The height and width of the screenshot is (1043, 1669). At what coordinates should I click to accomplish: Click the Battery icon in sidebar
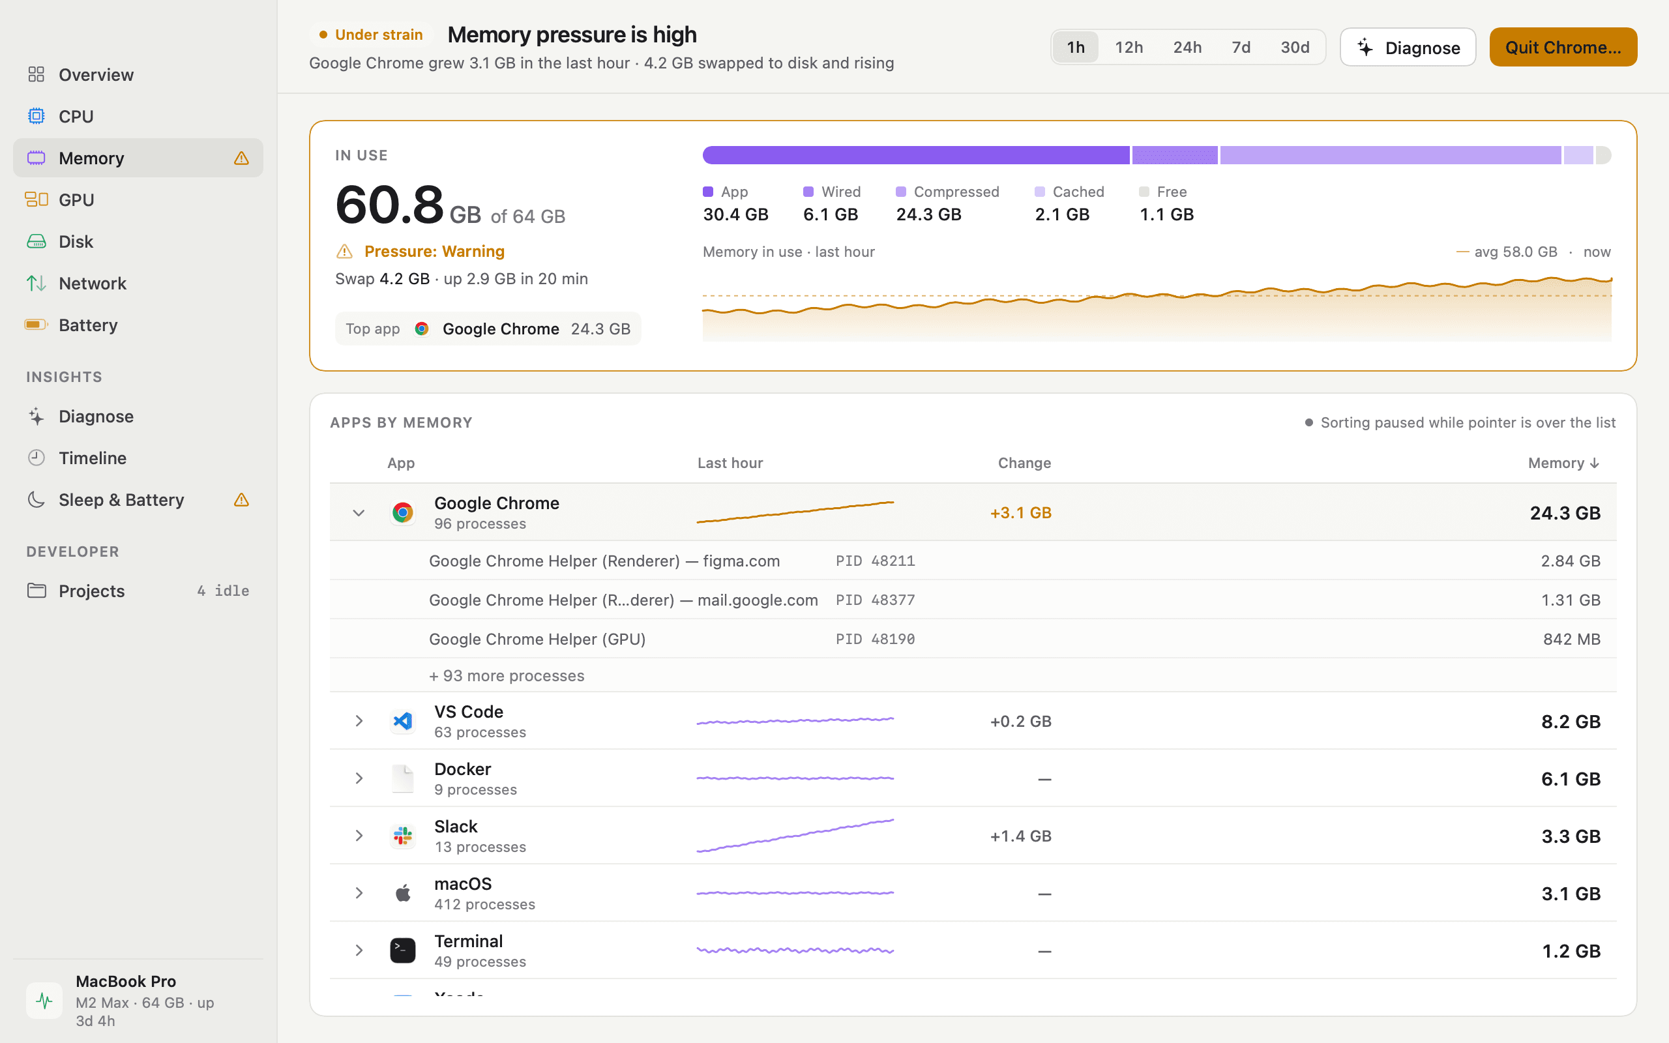tap(37, 325)
